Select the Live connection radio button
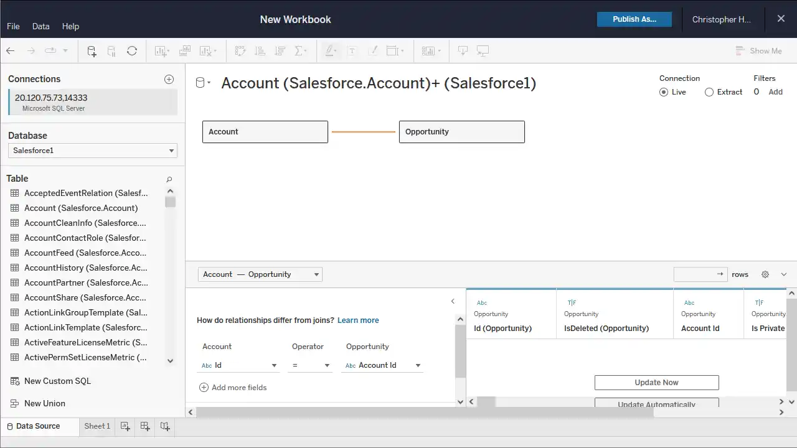 pos(664,92)
